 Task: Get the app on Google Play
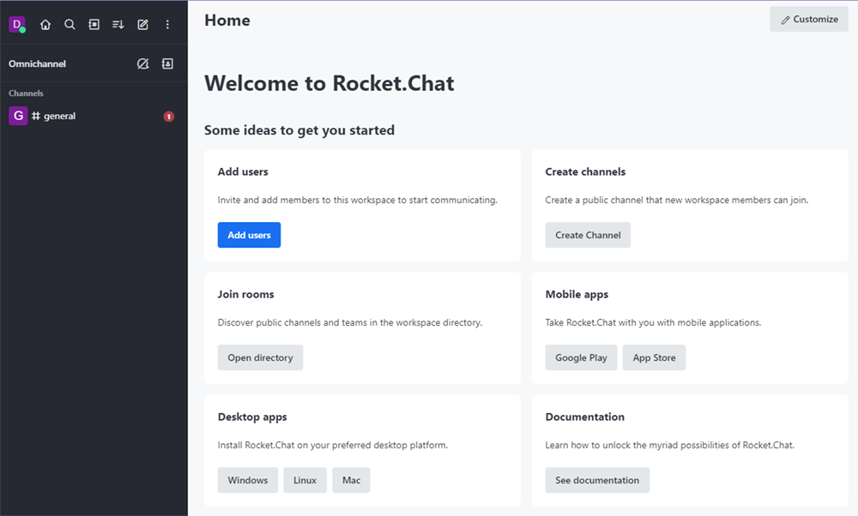tap(581, 357)
